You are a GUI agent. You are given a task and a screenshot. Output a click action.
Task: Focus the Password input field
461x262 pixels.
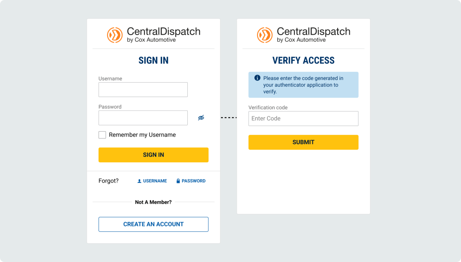coord(143,118)
